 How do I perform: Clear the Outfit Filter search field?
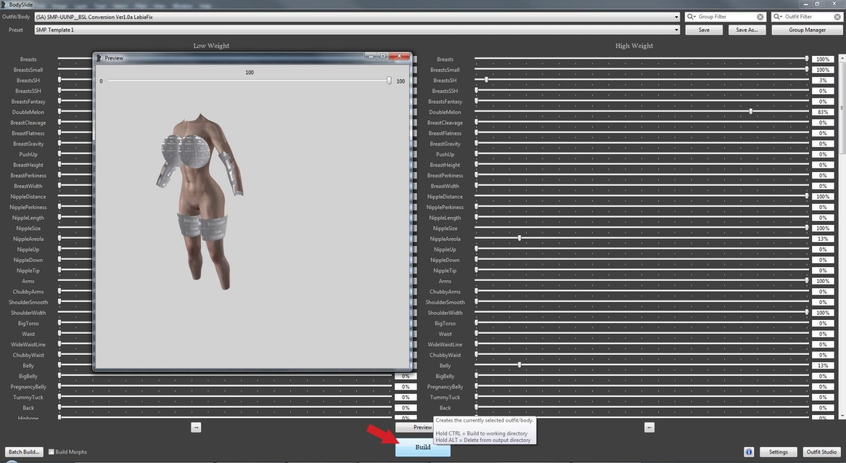pyautogui.click(x=837, y=17)
